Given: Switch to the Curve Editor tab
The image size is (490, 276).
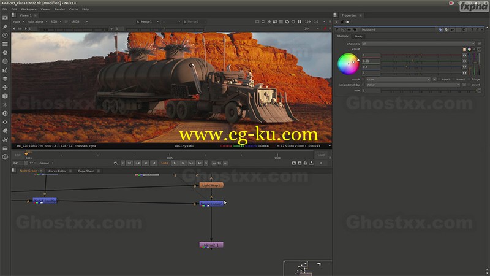Looking at the screenshot, I should [57, 171].
